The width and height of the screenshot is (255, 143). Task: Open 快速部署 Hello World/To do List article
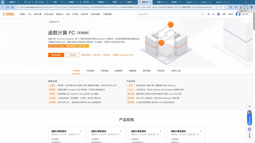point(78,94)
